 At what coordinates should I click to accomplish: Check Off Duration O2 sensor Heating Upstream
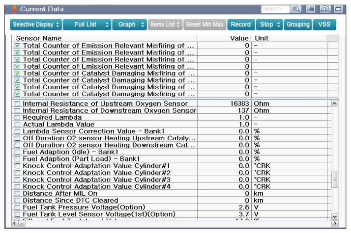coord(17,138)
